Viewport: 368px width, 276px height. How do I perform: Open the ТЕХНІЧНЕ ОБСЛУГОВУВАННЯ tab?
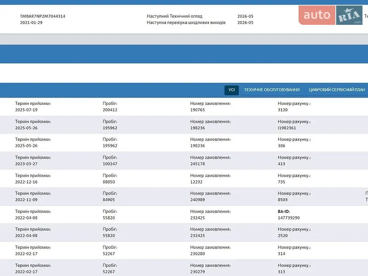coord(272,90)
